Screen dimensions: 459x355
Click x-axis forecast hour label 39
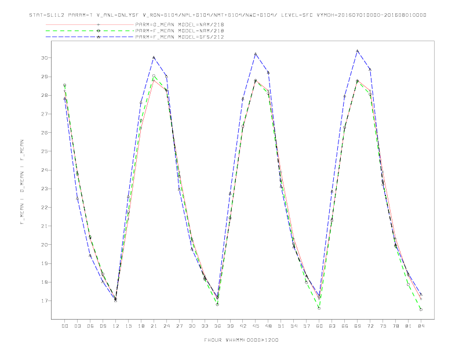coord(230,326)
